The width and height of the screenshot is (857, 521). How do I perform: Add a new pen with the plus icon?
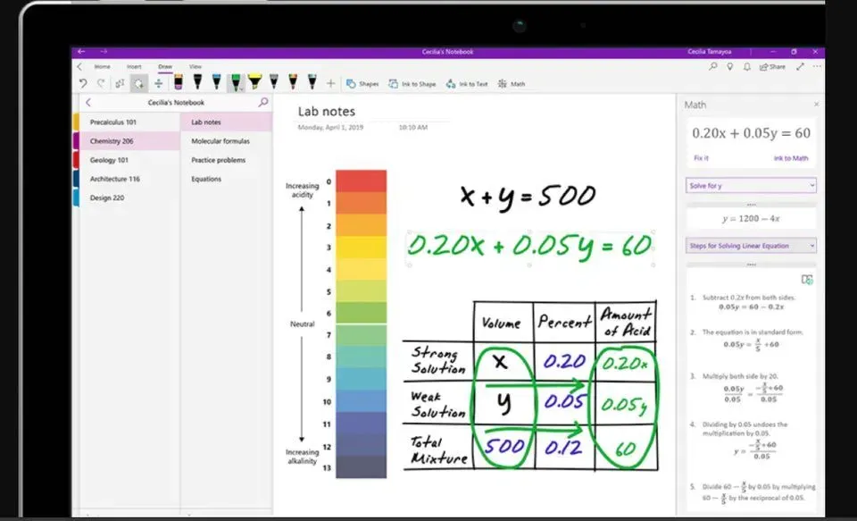pyautogui.click(x=330, y=83)
